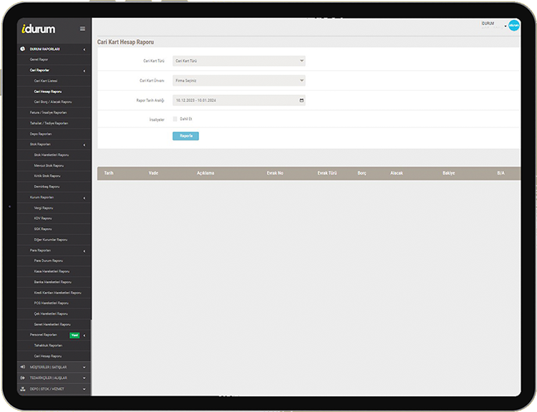Open KDV Raporu
The image size is (537, 412).
pos(43,218)
